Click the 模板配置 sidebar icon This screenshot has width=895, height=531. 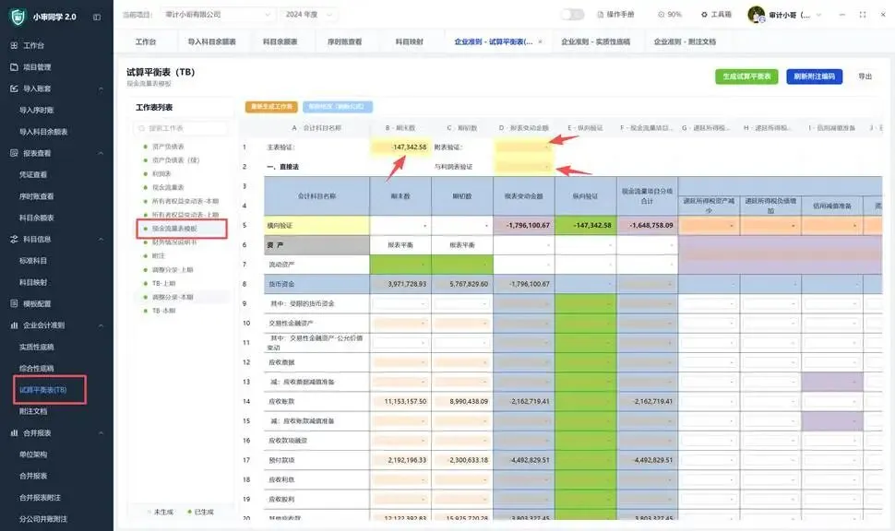point(14,303)
